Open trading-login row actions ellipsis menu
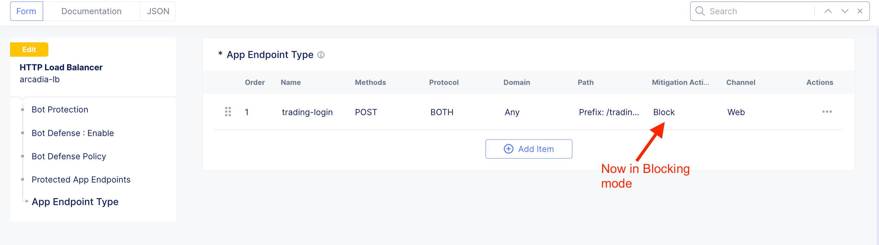The image size is (879, 245). [826, 112]
